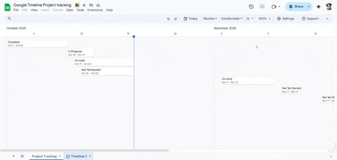Image resolution: width=337 pixels, height=160 pixels.
Task: Open the Extensions menu
Action: (95, 10)
